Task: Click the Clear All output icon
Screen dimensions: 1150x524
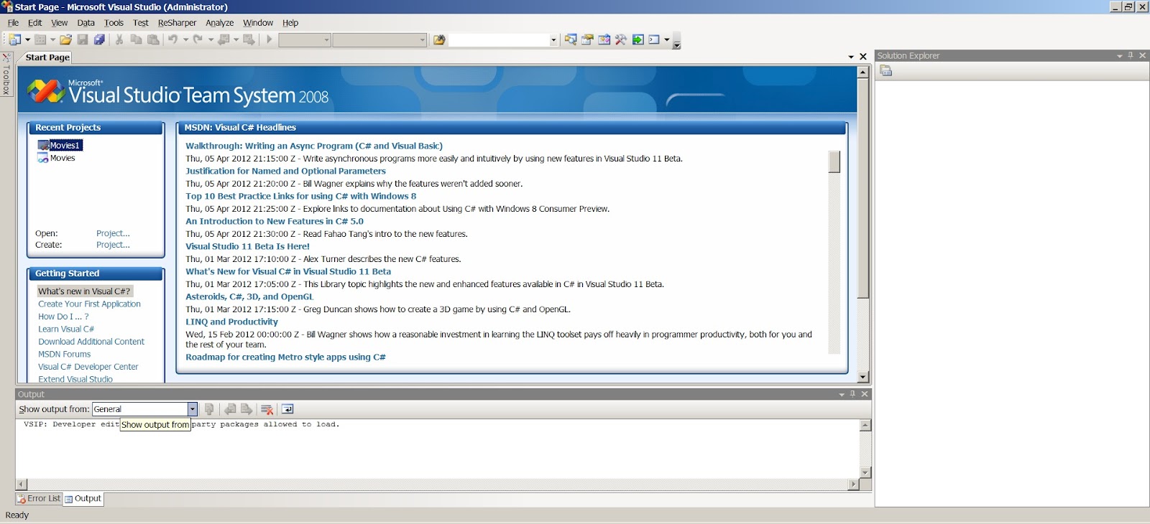Action: coord(267,409)
